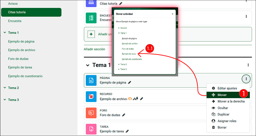Image resolution: width=256 pixels, height=136 pixels.
Task: Edit title pencil next to Ejemplo de página
Action: coord(130,83)
